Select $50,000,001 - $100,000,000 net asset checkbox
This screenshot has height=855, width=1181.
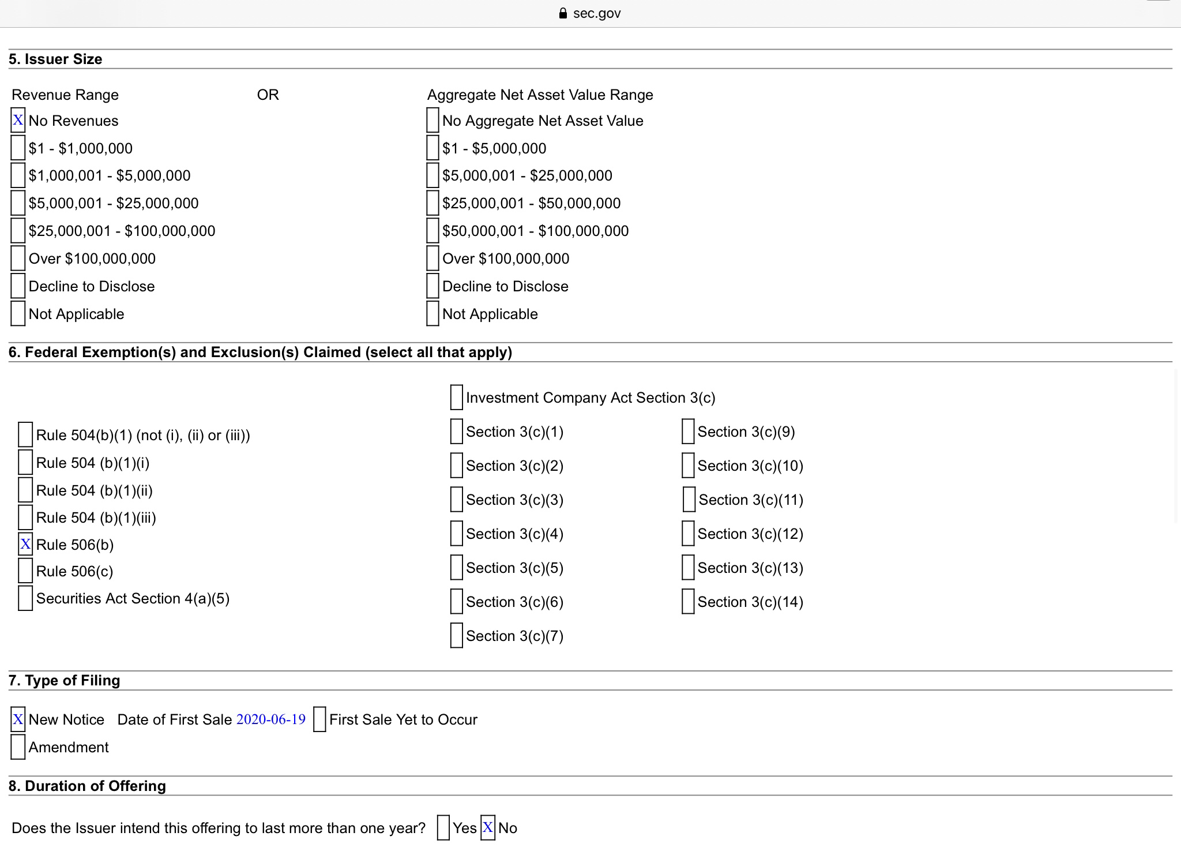point(432,230)
